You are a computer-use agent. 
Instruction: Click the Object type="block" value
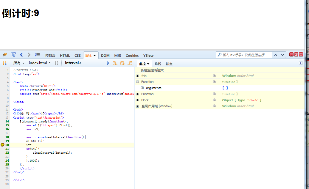[x=242, y=100]
